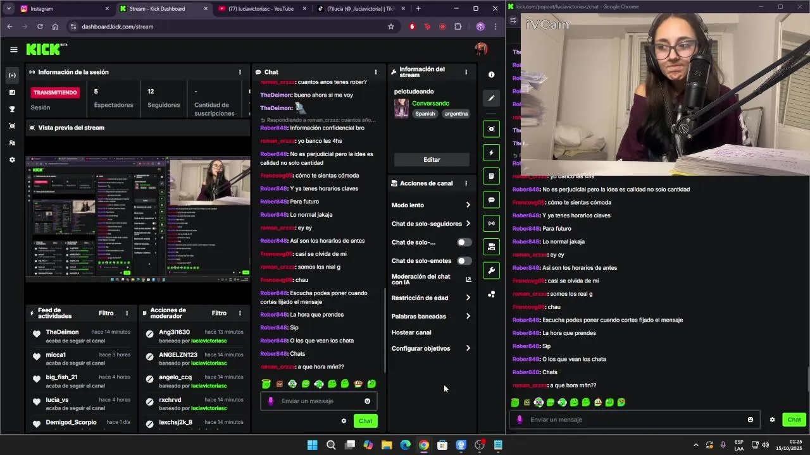The height and width of the screenshot is (455, 810).
Task: Open Información del stream three-dot menu
Action: pos(466,72)
